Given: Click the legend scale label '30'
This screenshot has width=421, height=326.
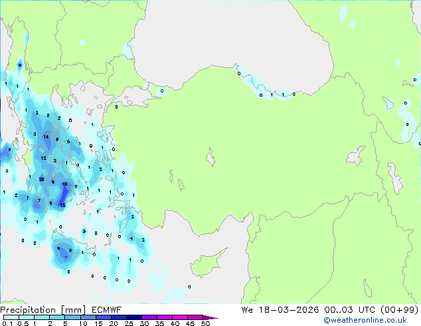Looking at the screenshot, I should 144,323.
